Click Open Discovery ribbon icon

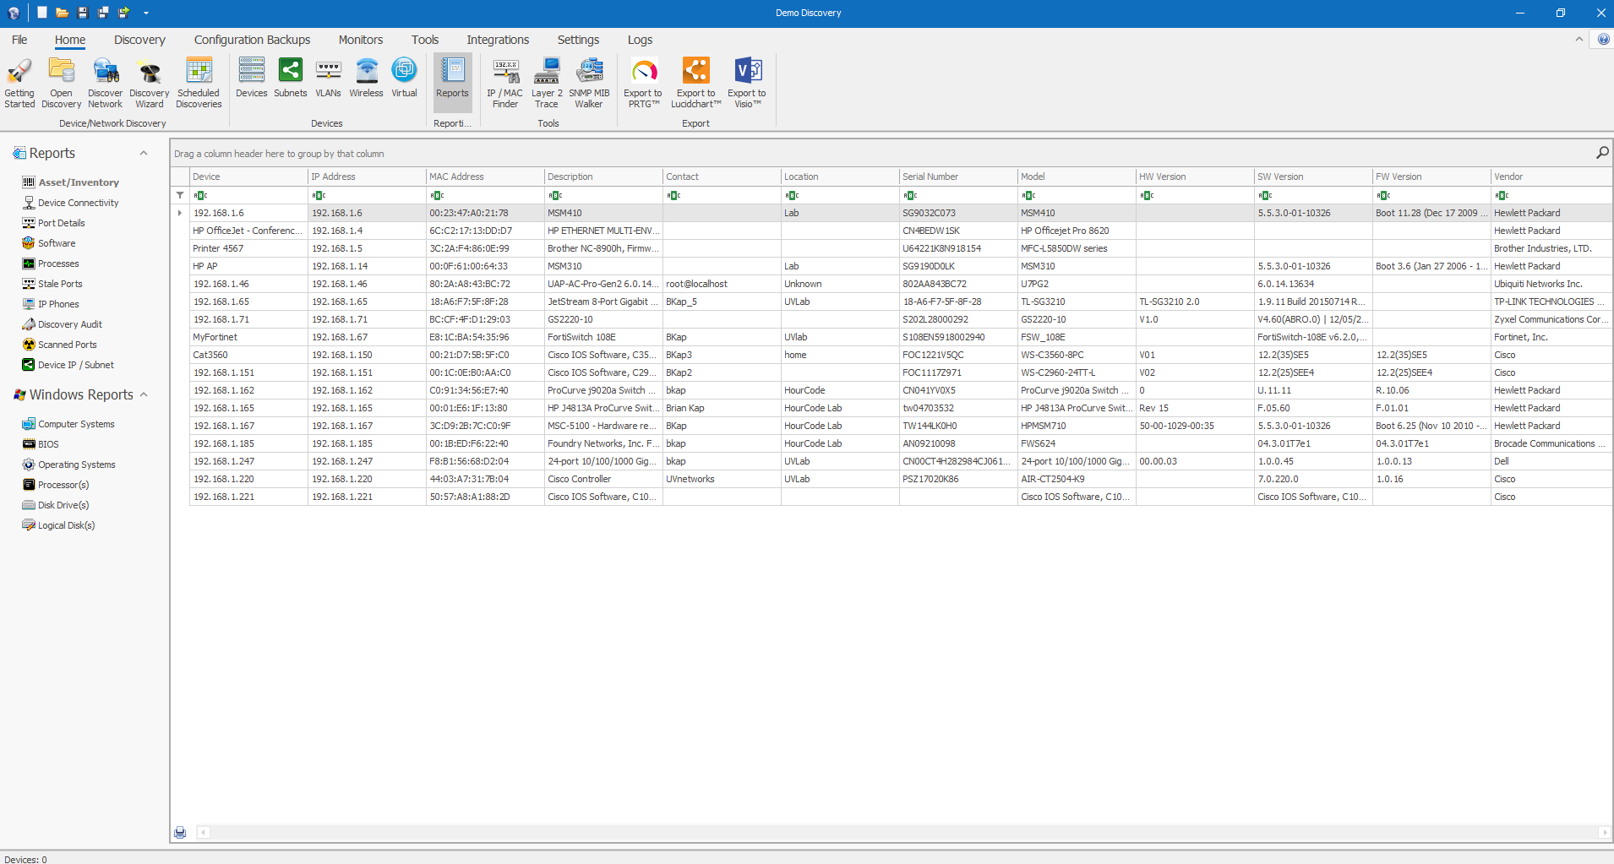pyautogui.click(x=61, y=83)
